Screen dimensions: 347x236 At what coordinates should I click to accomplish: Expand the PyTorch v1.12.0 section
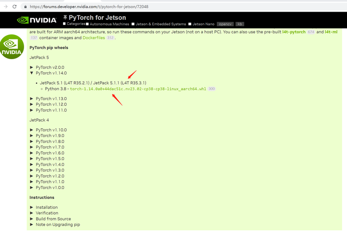click(48, 104)
